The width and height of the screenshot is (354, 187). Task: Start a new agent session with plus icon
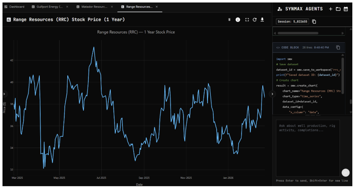[330, 9]
